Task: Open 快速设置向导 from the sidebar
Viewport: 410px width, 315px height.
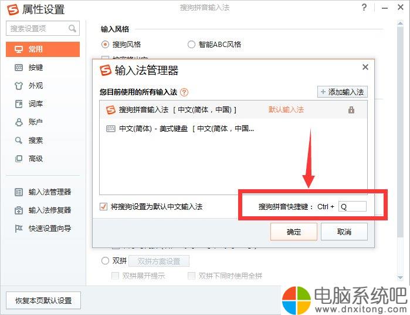Action: tap(43, 229)
